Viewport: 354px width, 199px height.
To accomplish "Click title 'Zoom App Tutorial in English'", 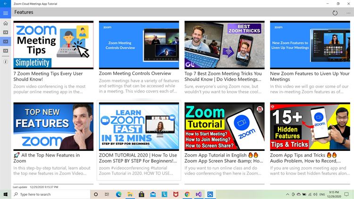I will [x=224, y=158].
